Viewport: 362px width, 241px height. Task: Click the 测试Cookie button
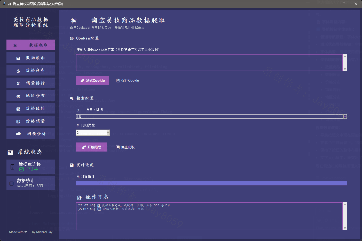click(x=92, y=80)
